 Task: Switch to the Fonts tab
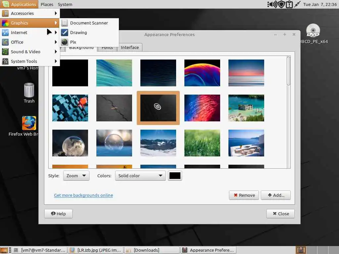coord(107,48)
